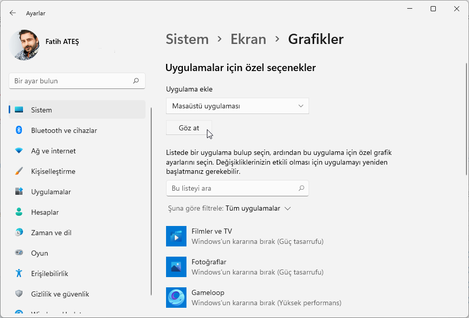This screenshot has height=318, width=469.
Task: Click the Oyun gamepad icon
Action: point(19,253)
